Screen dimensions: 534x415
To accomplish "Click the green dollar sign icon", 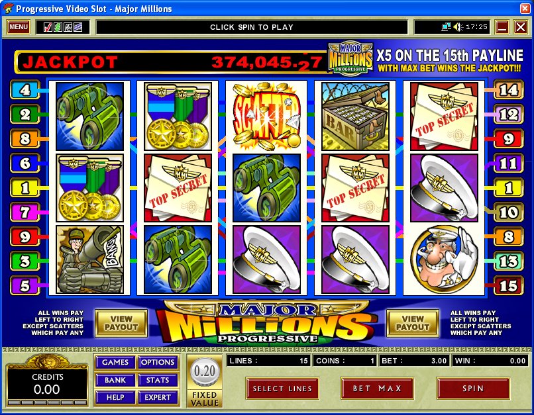I will point(58,27).
